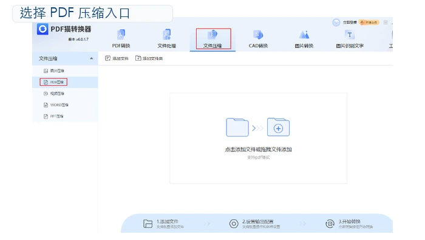Viewport: 425px width, 240px height.
Task: Open the PDF转换 tab
Action: (121, 39)
